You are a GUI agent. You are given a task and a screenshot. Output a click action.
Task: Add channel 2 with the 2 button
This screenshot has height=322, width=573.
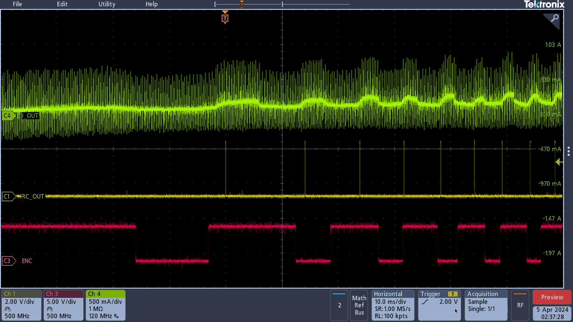coord(339,305)
